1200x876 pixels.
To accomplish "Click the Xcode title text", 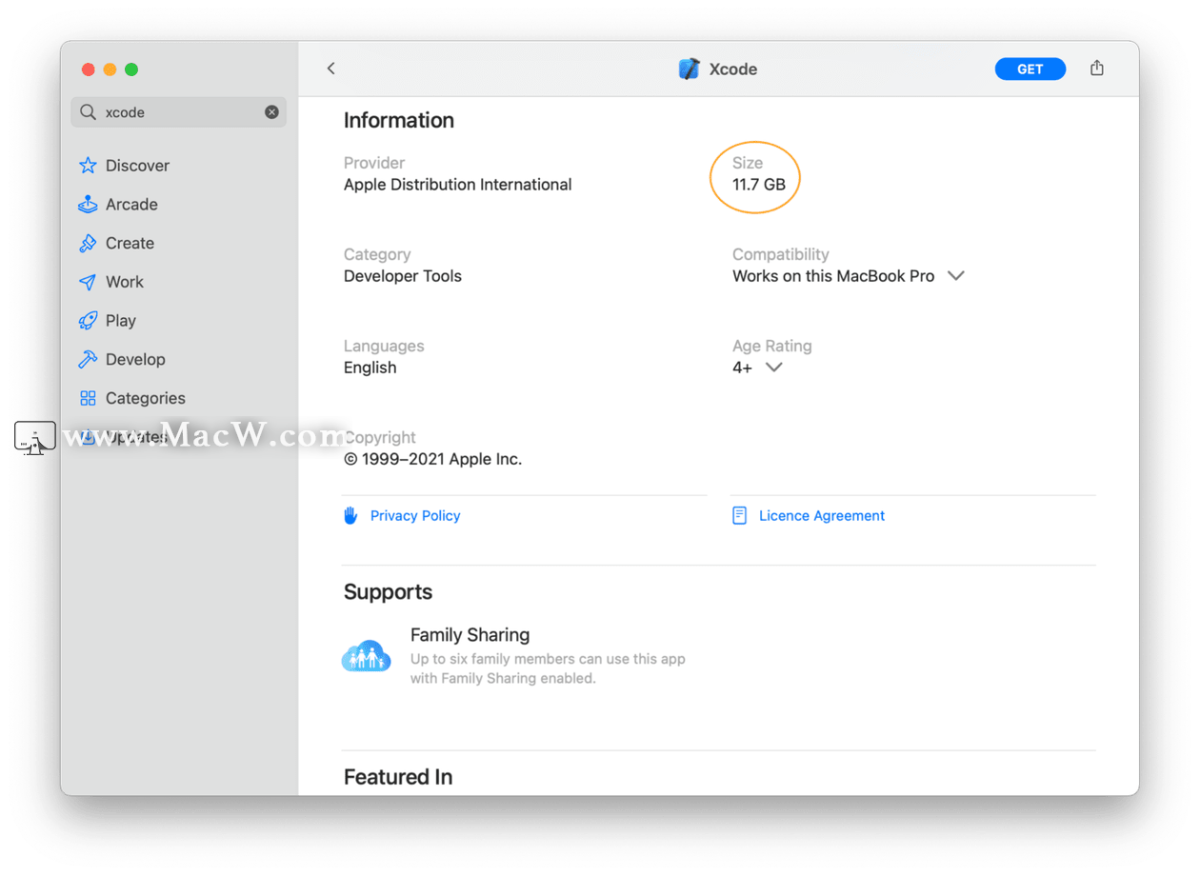I will tap(733, 70).
